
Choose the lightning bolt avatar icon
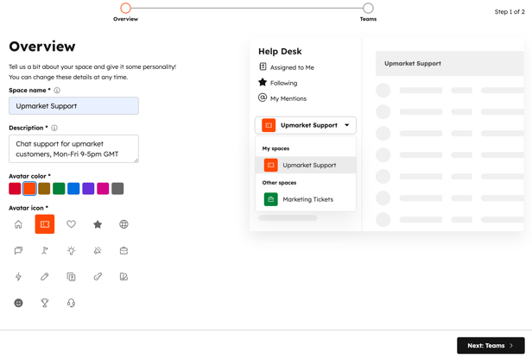point(18,277)
